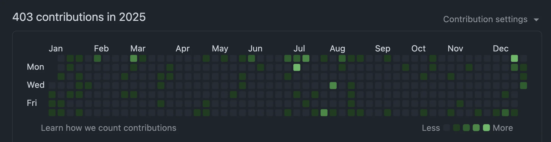This screenshot has width=551, height=142.
Task: Click the caret arrow beside Contribution settings
Action: pos(536,20)
